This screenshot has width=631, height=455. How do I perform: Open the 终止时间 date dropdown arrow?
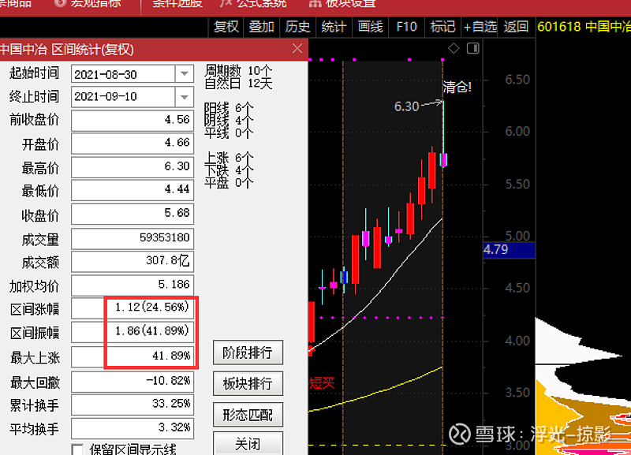click(x=185, y=97)
